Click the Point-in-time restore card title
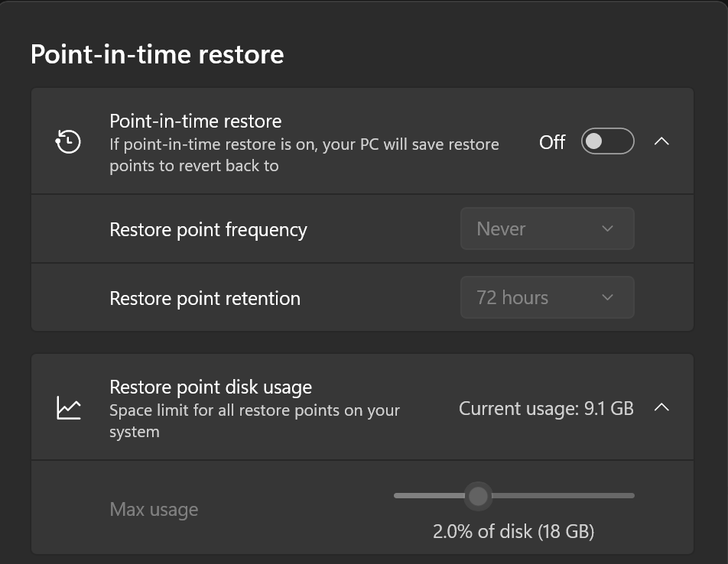The image size is (728, 564). coord(196,121)
